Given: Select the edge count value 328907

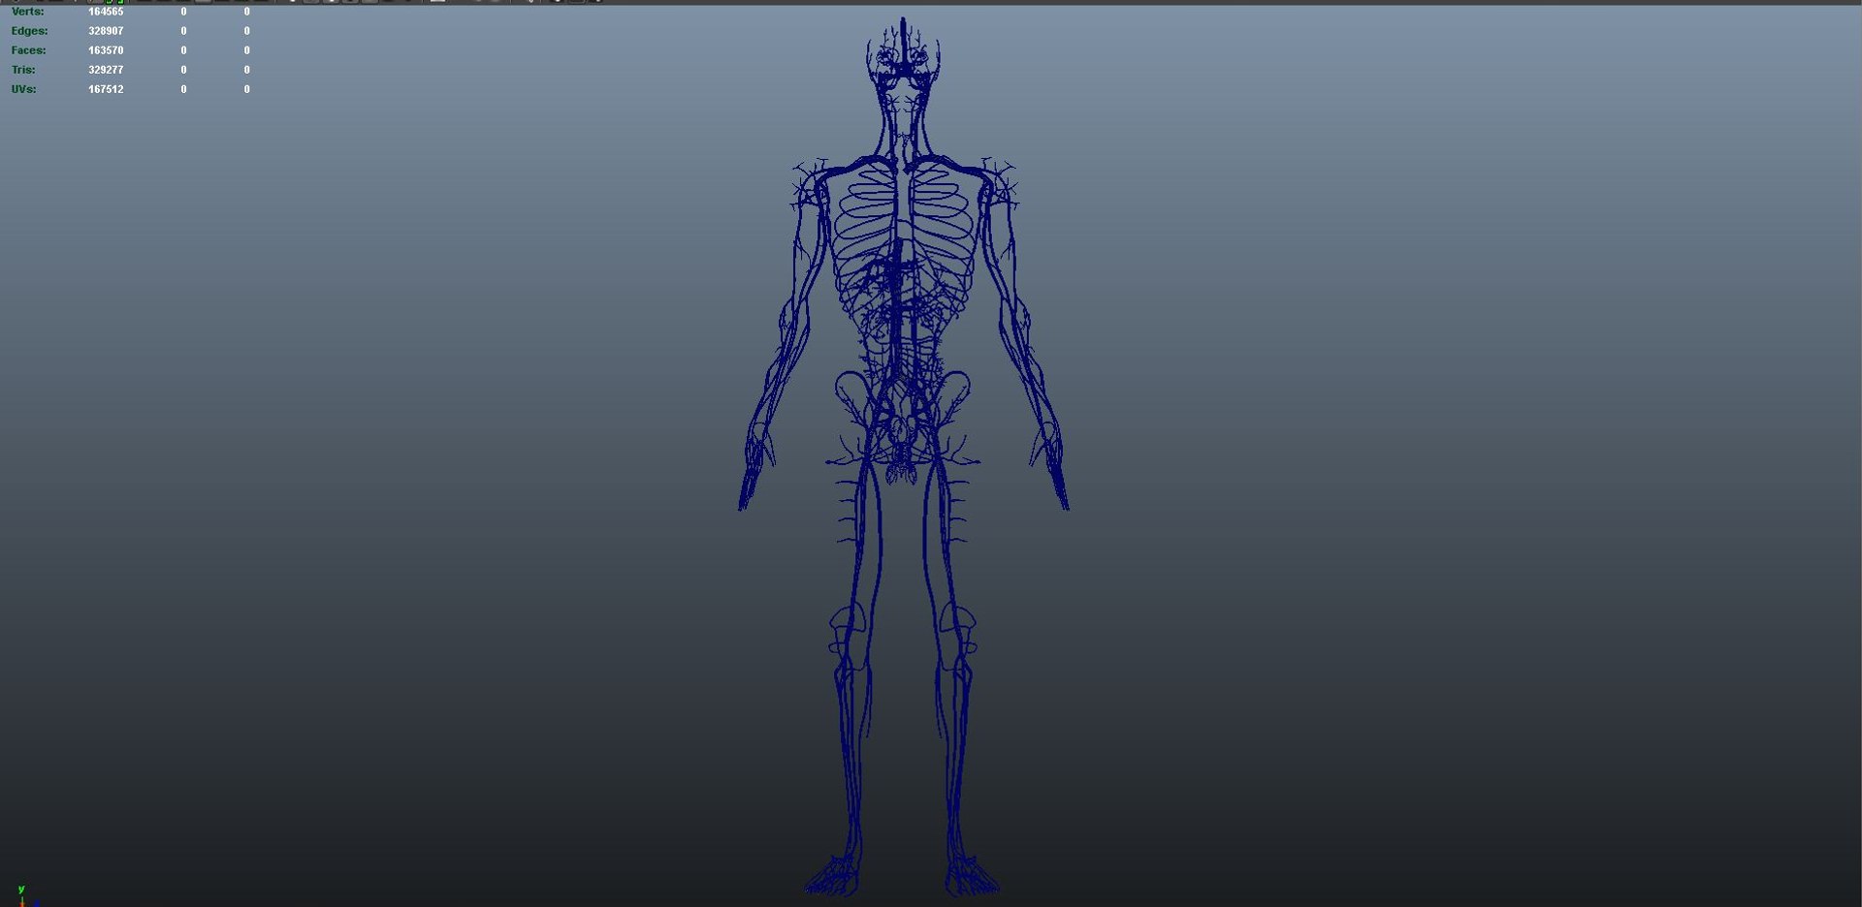Looking at the screenshot, I should point(106,31).
